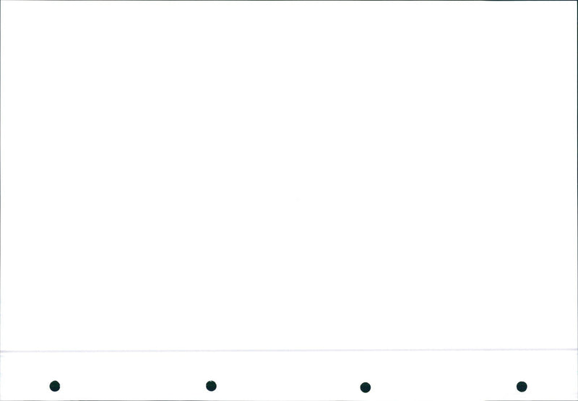The image size is (578, 401).
Task: Click the rightmost black dot
Action: (x=522, y=387)
